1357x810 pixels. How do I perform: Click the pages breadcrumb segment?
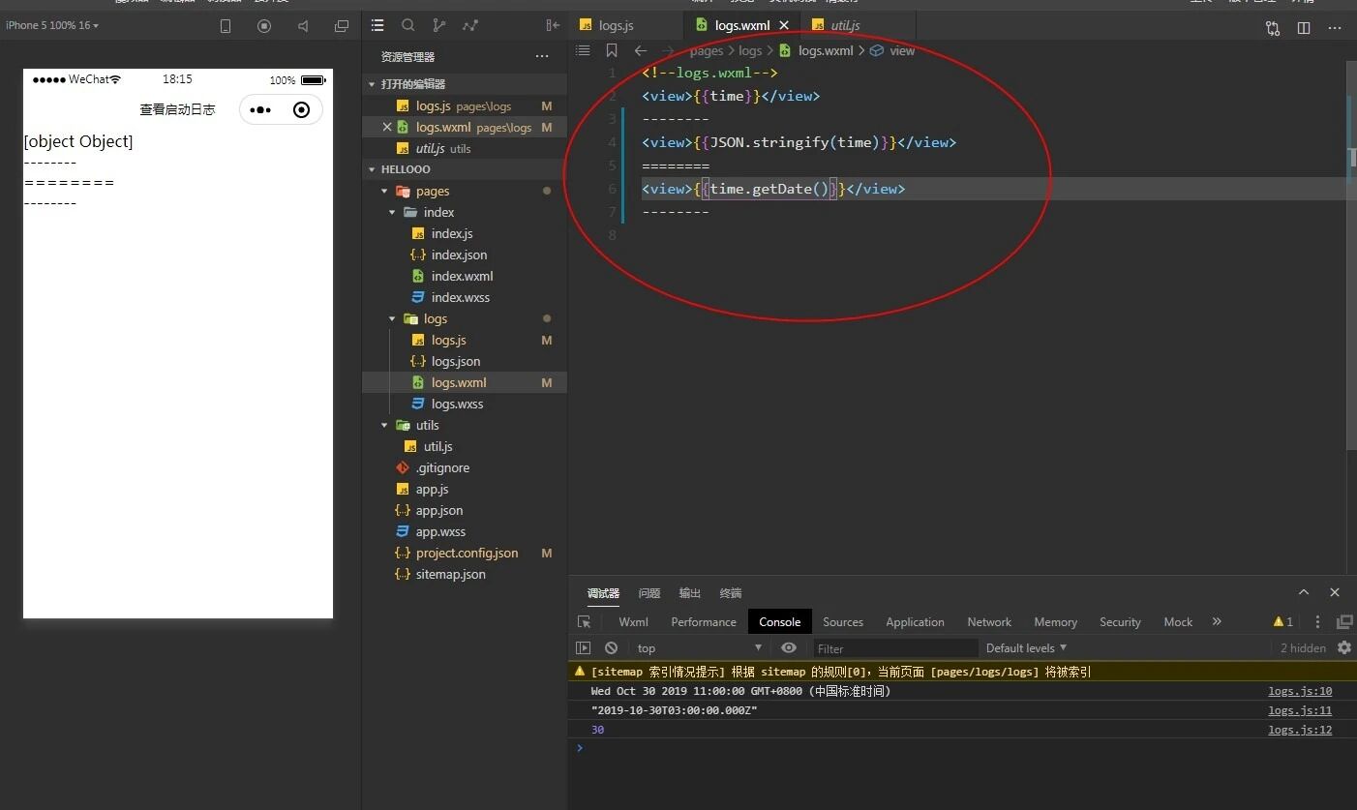(x=707, y=50)
